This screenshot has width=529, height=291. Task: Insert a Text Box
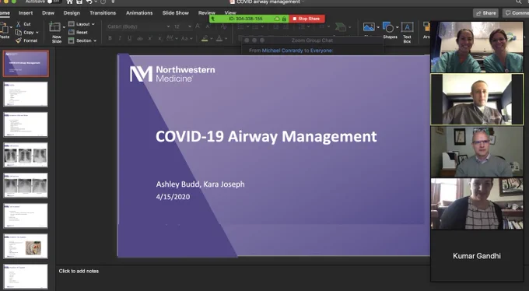click(407, 27)
